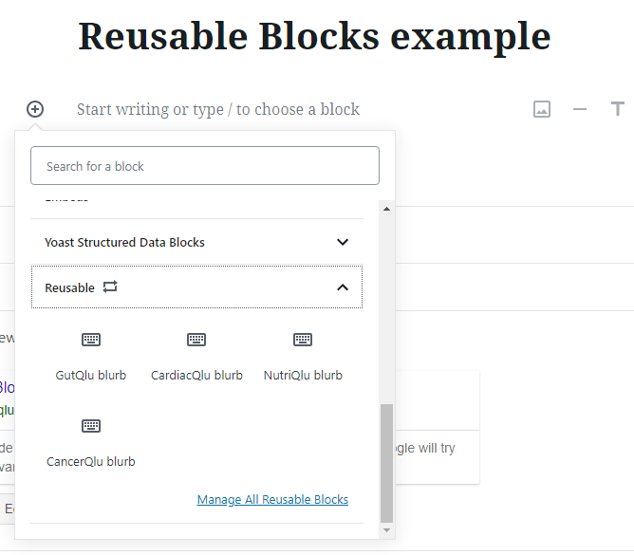This screenshot has width=634, height=555.
Task: Open the Yoast Structured Data Blocks panel
Action: click(196, 242)
